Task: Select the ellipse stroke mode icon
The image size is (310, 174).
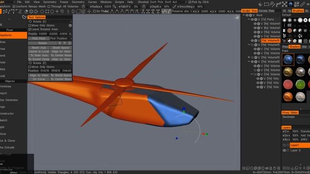Action: pyautogui.click(x=42, y=12)
